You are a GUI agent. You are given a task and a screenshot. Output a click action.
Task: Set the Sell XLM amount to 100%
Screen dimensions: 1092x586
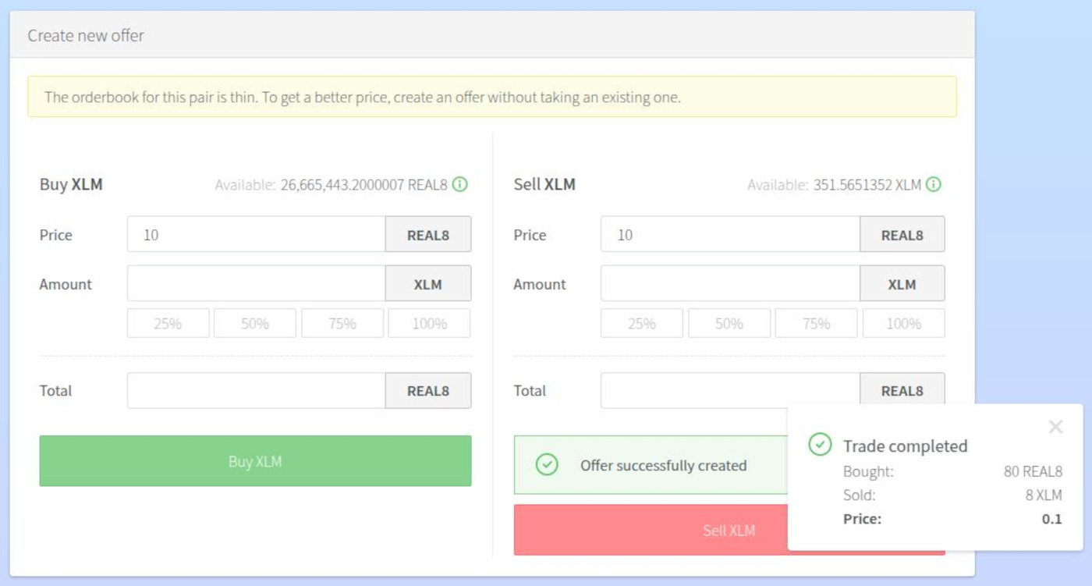click(903, 323)
